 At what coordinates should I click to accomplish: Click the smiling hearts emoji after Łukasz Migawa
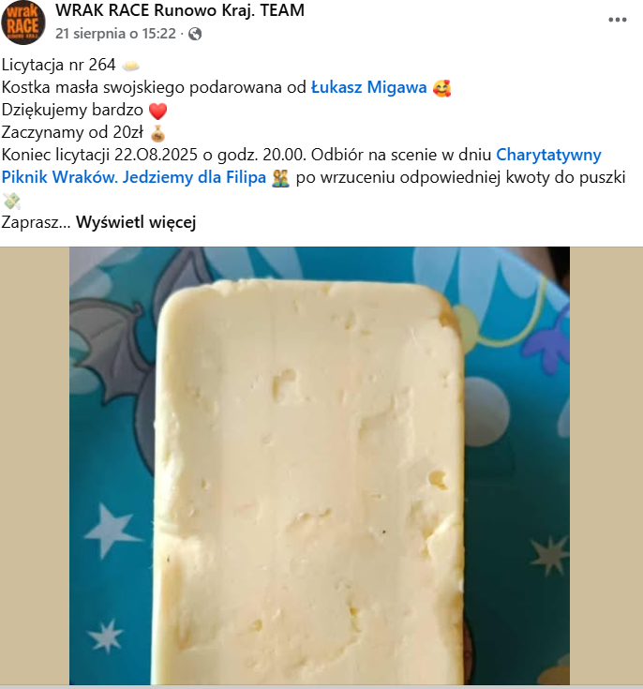coord(441,88)
